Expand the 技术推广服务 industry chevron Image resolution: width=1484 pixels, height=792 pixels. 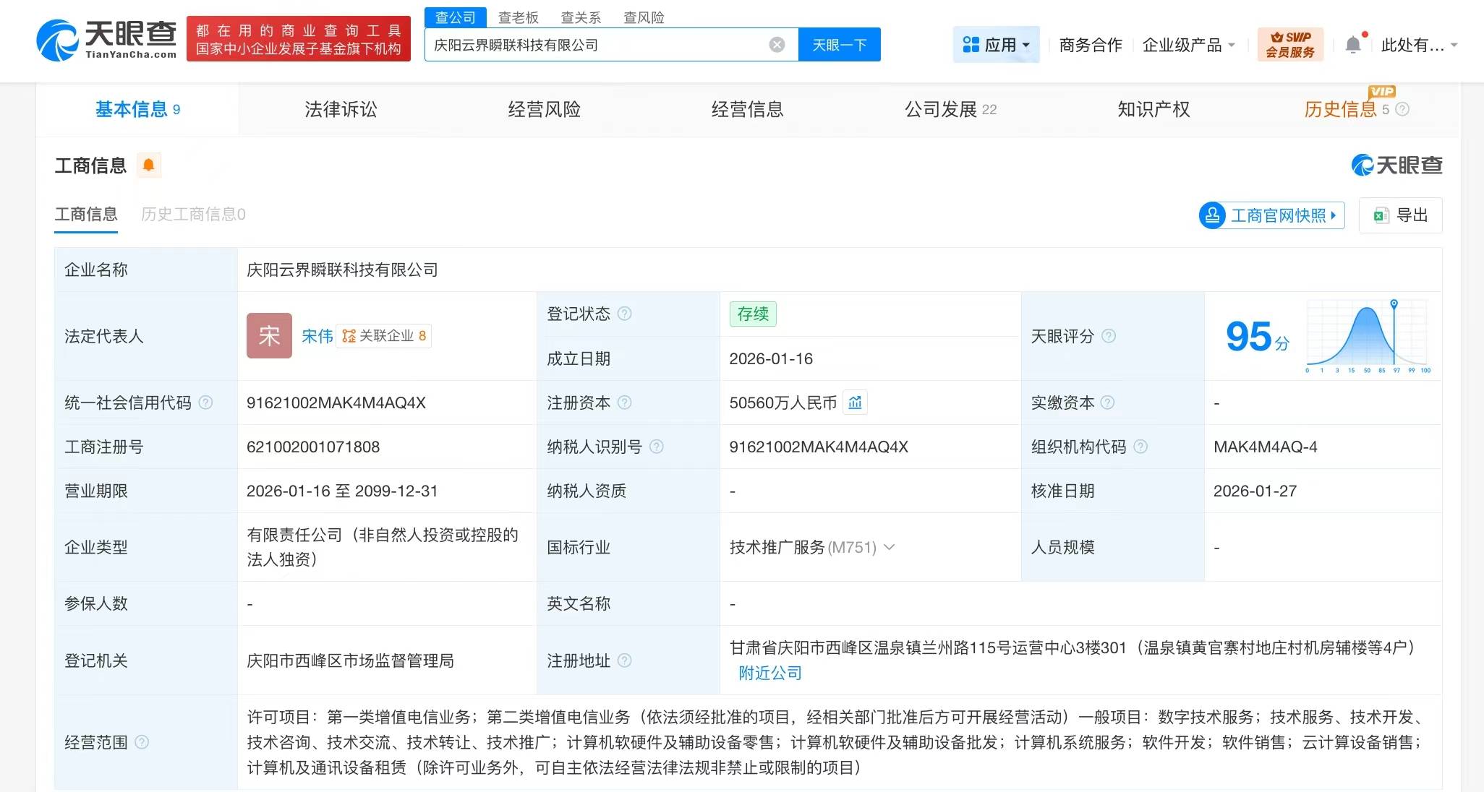click(x=890, y=547)
